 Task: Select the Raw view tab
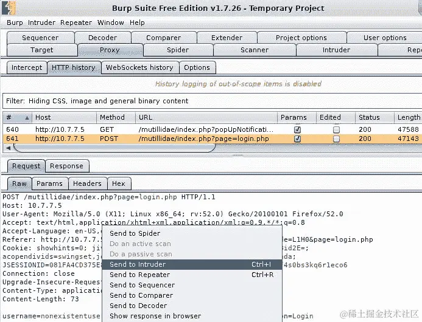19,183
